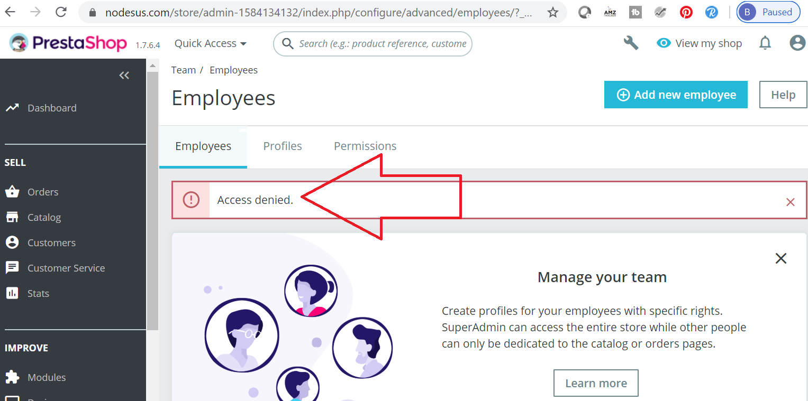The image size is (808, 401).
Task: Click the Learn more button
Action: click(x=596, y=383)
